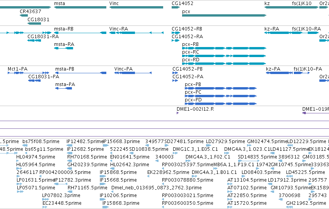The image size is (329, 209).
Task: Select the fs(1)K10 gene bar
Action: pos(305,7)
